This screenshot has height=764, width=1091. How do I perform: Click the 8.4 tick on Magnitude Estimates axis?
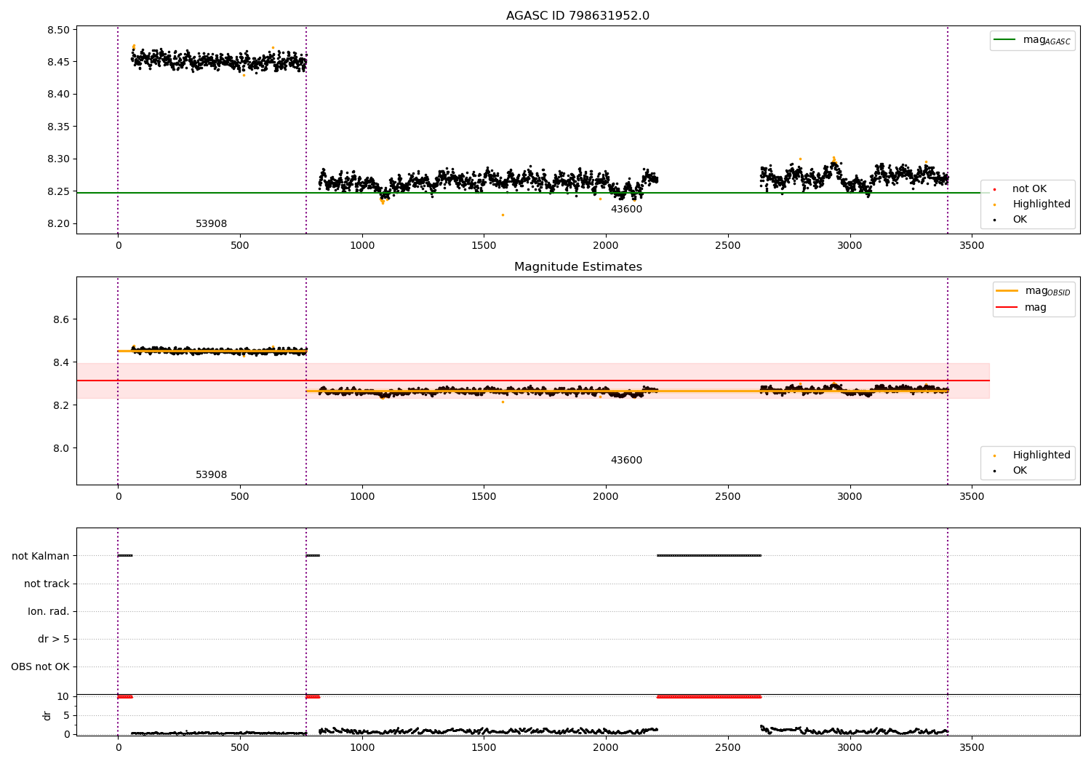coord(62,363)
